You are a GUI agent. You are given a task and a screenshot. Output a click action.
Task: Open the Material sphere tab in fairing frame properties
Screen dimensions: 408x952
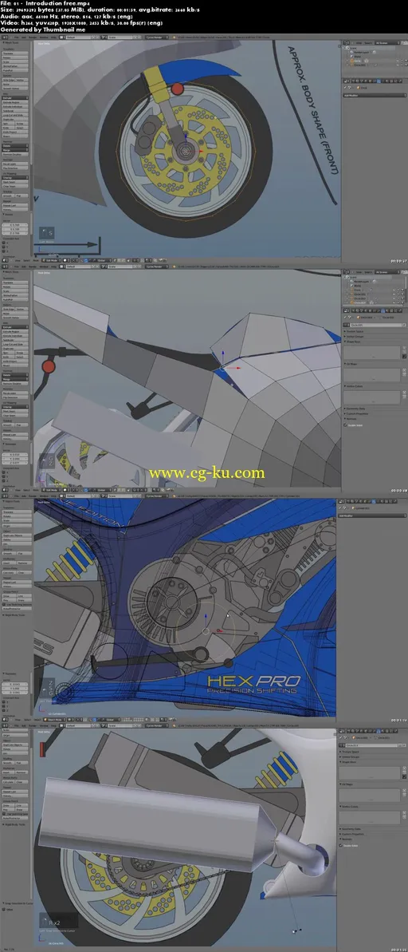click(387, 310)
